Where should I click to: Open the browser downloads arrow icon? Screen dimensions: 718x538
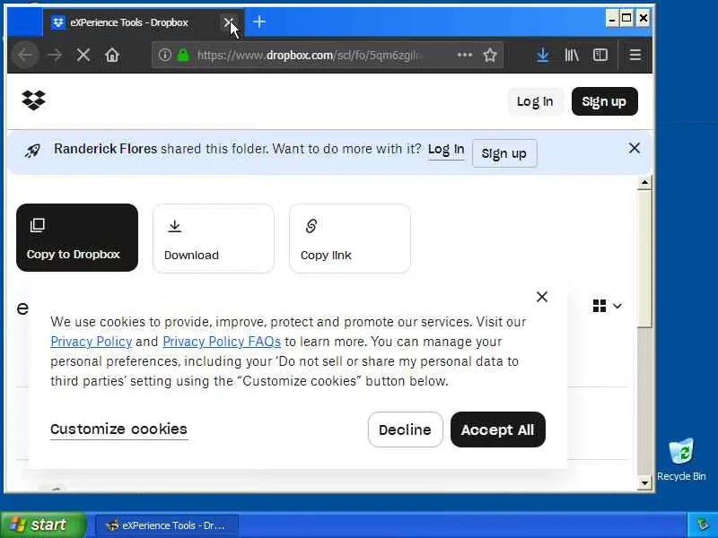(543, 56)
